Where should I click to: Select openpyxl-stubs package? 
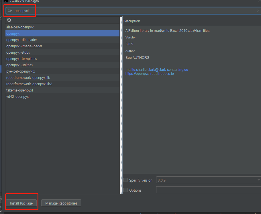pos(62,52)
